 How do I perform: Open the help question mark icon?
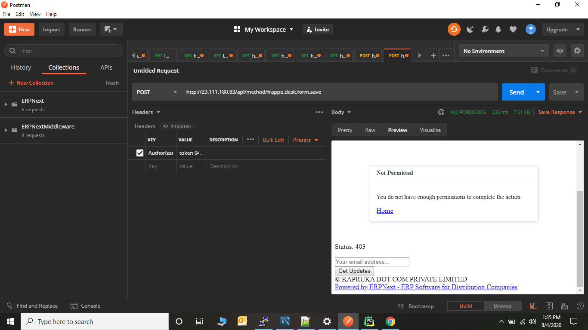(580, 306)
